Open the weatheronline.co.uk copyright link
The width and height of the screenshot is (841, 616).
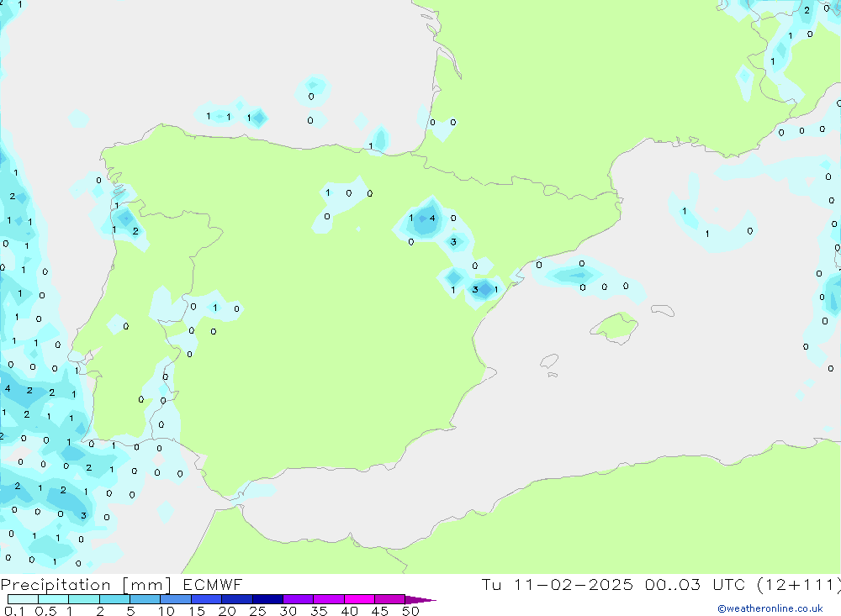click(770, 608)
